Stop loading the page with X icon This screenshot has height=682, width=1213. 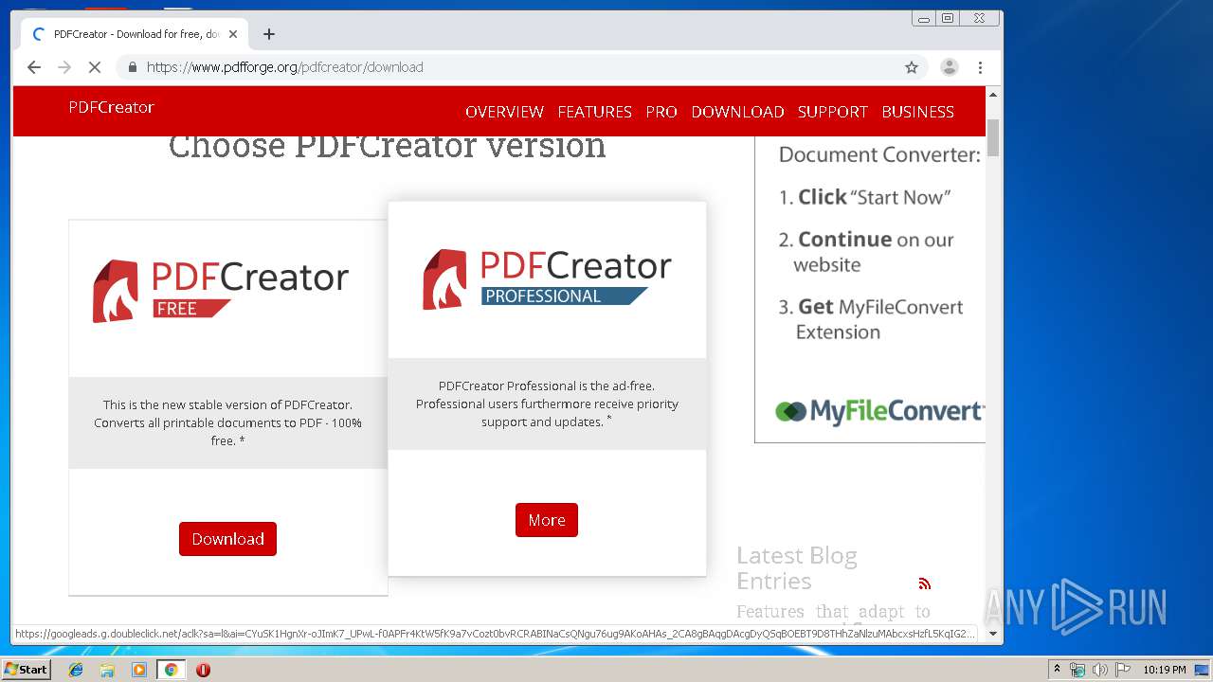(x=95, y=67)
